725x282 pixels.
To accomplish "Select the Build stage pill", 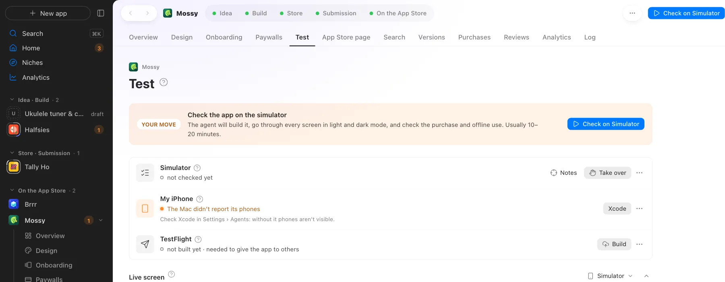I will [x=256, y=13].
